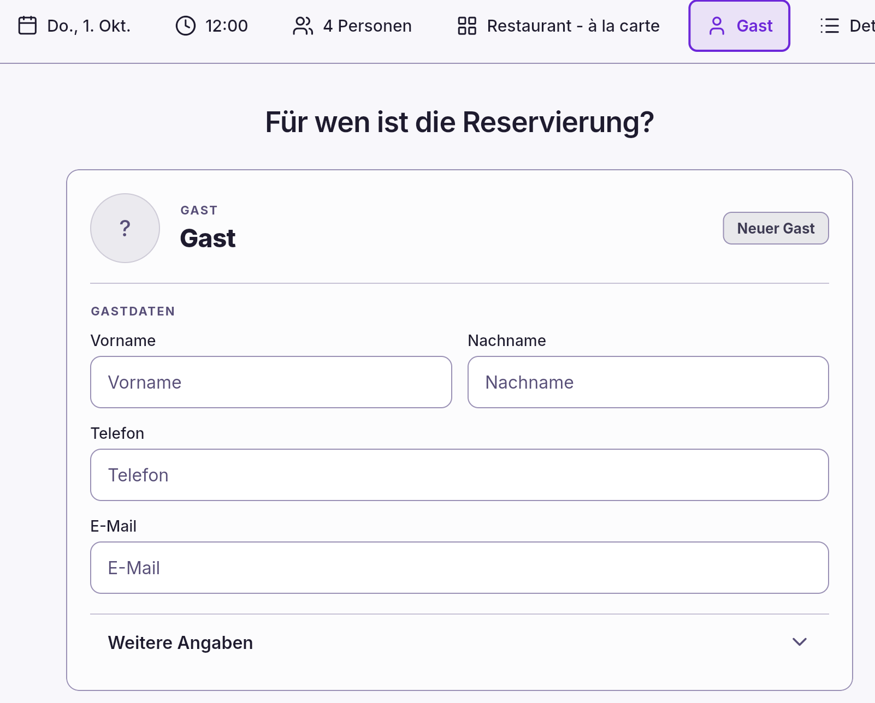Click the heading Für wen ist die Reservierung?
Screen dimensions: 875x703
pyautogui.click(x=459, y=122)
